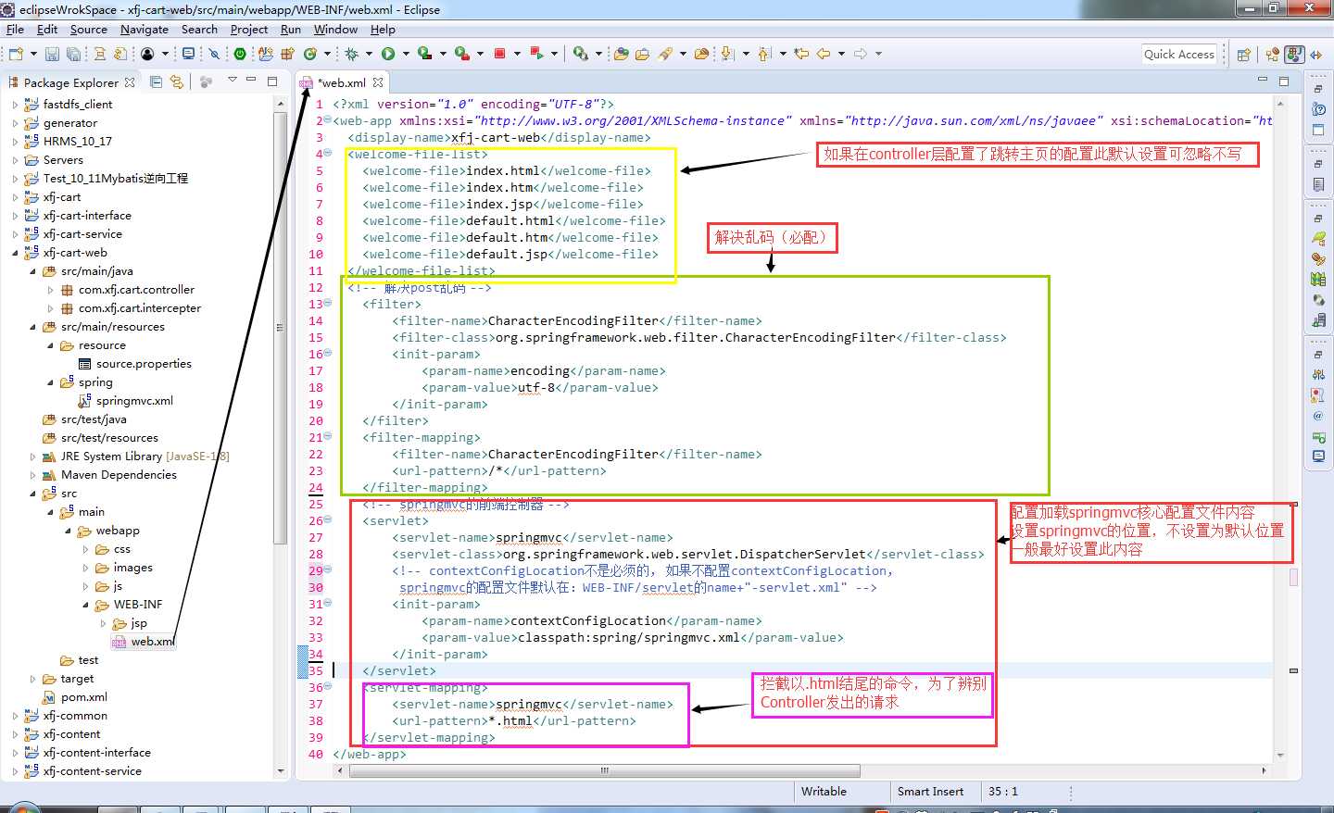Viewport: 1334px width, 813px height.
Task: Open the Navigate menu
Action: click(x=144, y=29)
